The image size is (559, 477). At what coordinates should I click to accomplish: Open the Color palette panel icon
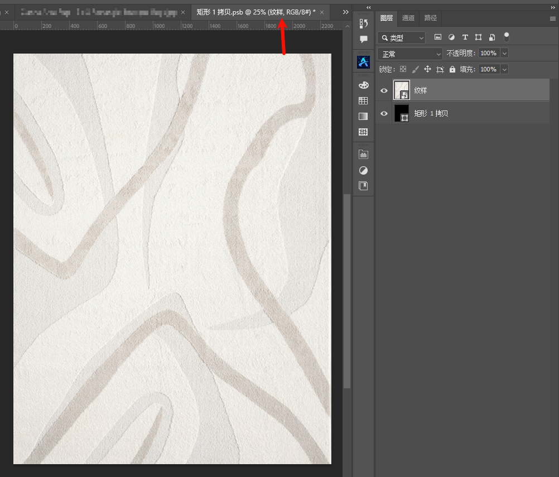[363, 85]
